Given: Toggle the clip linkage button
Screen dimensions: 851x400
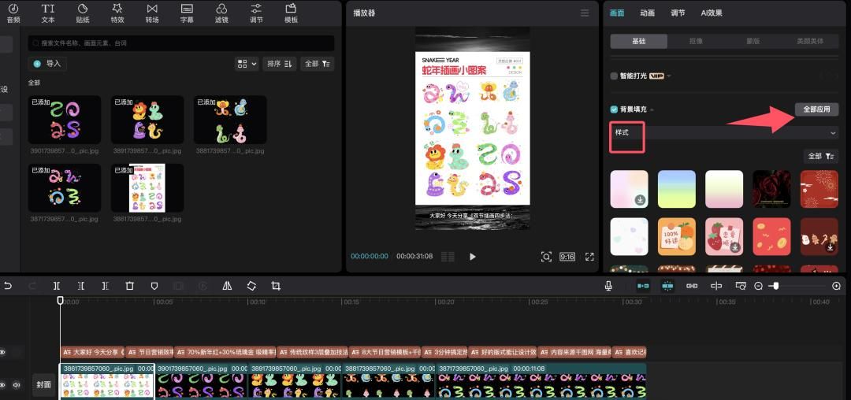Looking at the screenshot, I should (692, 286).
